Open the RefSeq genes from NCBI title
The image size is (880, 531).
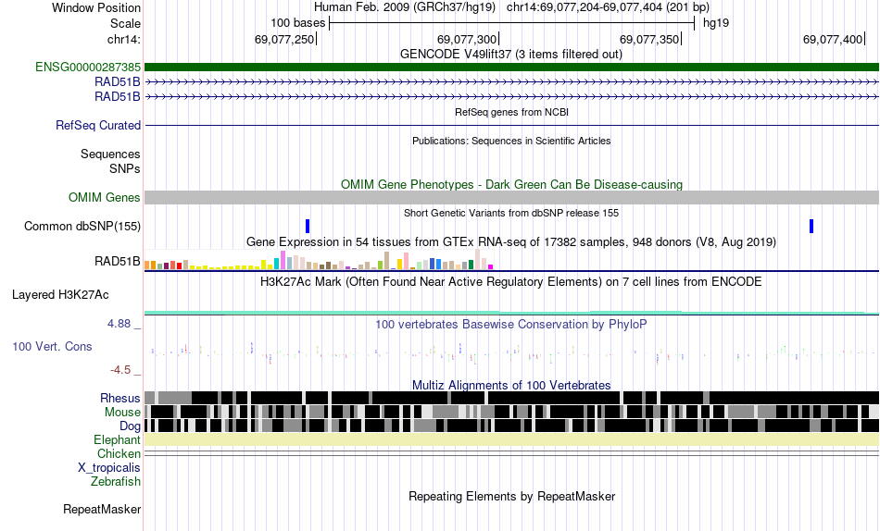pyautogui.click(x=512, y=112)
